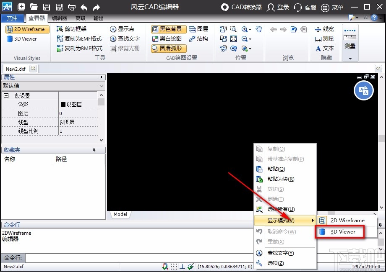Click the zoom window magnifier icon
The width and height of the screenshot is (386, 272).
click(x=233, y=29)
